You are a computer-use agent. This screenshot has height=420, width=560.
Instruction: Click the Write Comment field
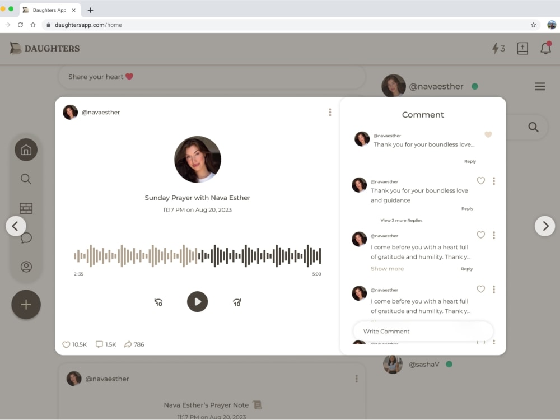tap(423, 331)
